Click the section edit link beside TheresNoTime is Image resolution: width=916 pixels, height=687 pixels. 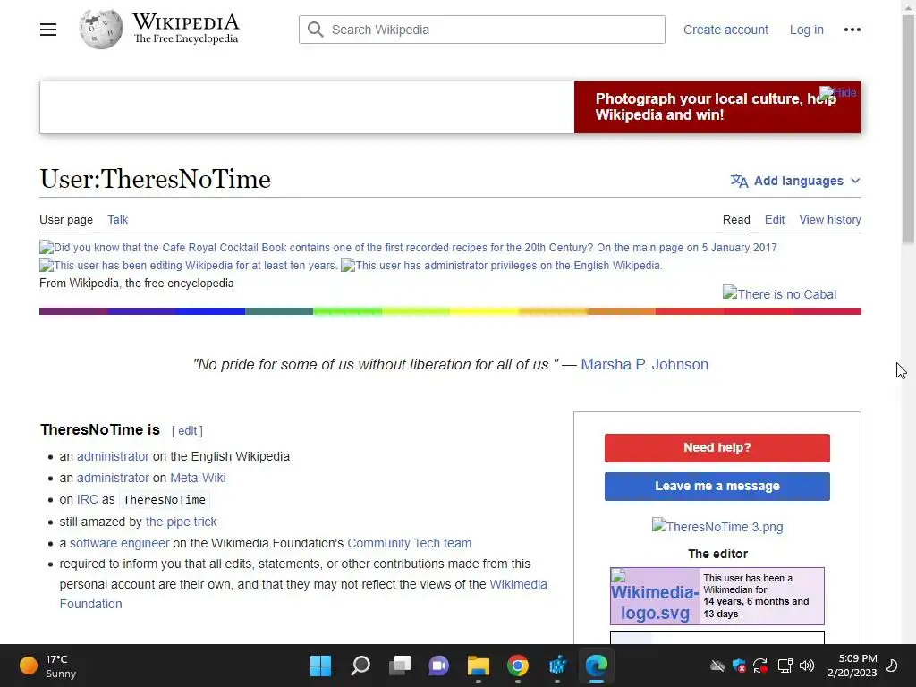click(x=188, y=430)
